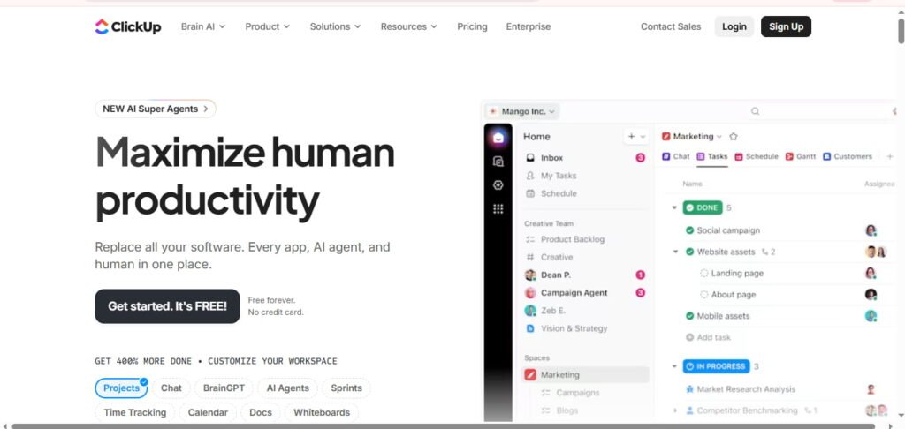905x429 pixels.
Task: Switch to the Tasks tab
Action: (711, 156)
